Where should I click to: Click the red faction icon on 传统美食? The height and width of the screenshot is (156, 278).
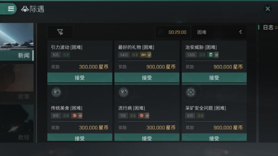coord(74,116)
